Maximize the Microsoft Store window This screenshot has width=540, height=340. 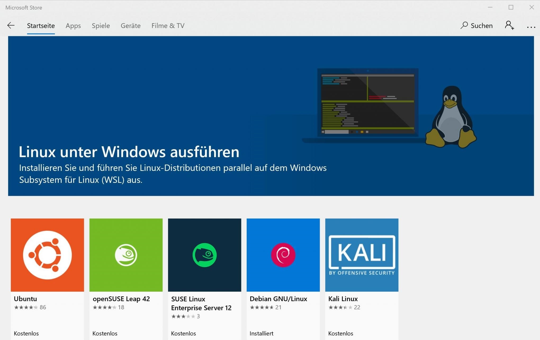(511, 7)
